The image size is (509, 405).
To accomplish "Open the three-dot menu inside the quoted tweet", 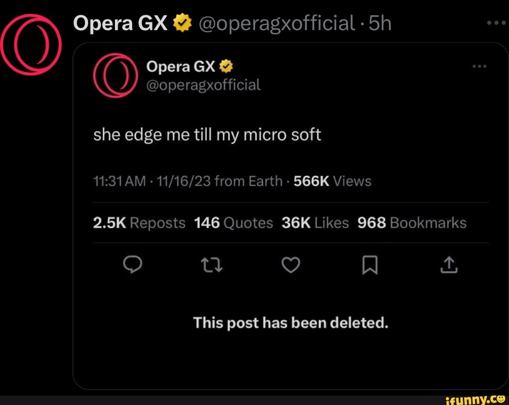I will click(480, 66).
